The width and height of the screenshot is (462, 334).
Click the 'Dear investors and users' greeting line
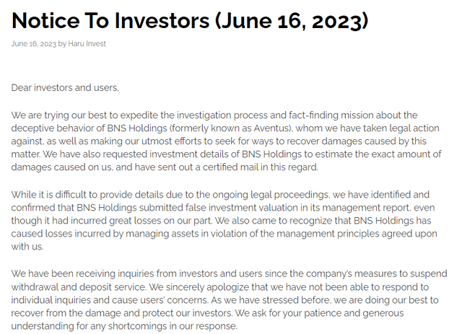65,88
